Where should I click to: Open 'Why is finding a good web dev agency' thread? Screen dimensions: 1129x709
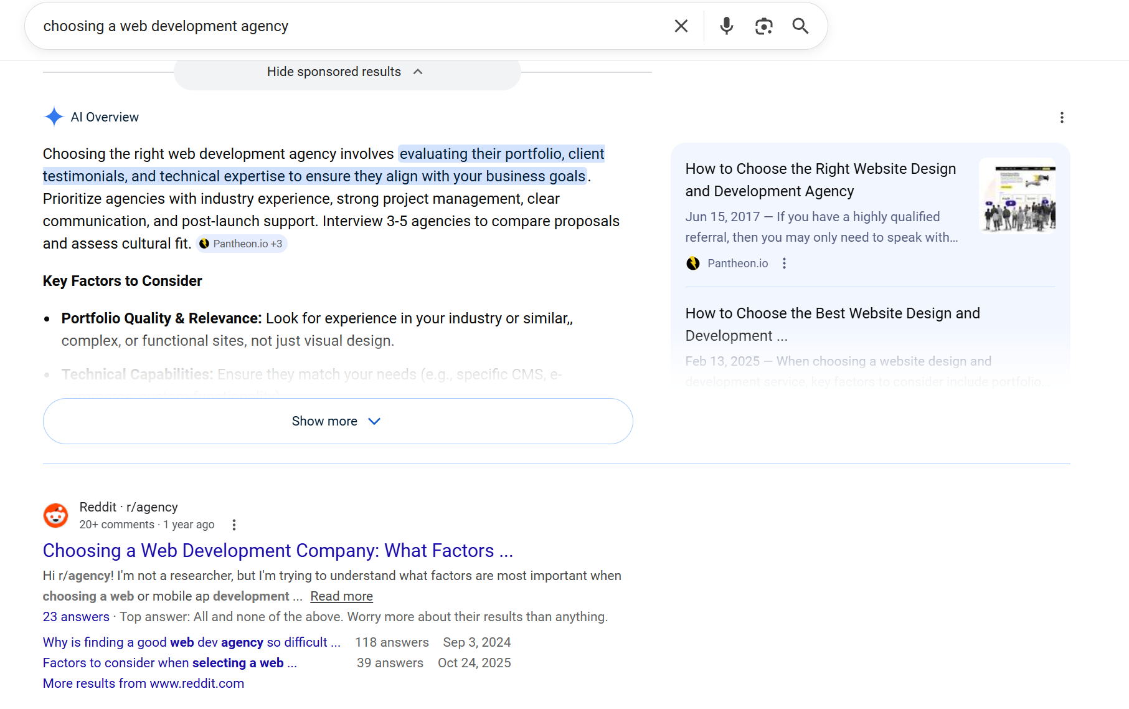(191, 642)
